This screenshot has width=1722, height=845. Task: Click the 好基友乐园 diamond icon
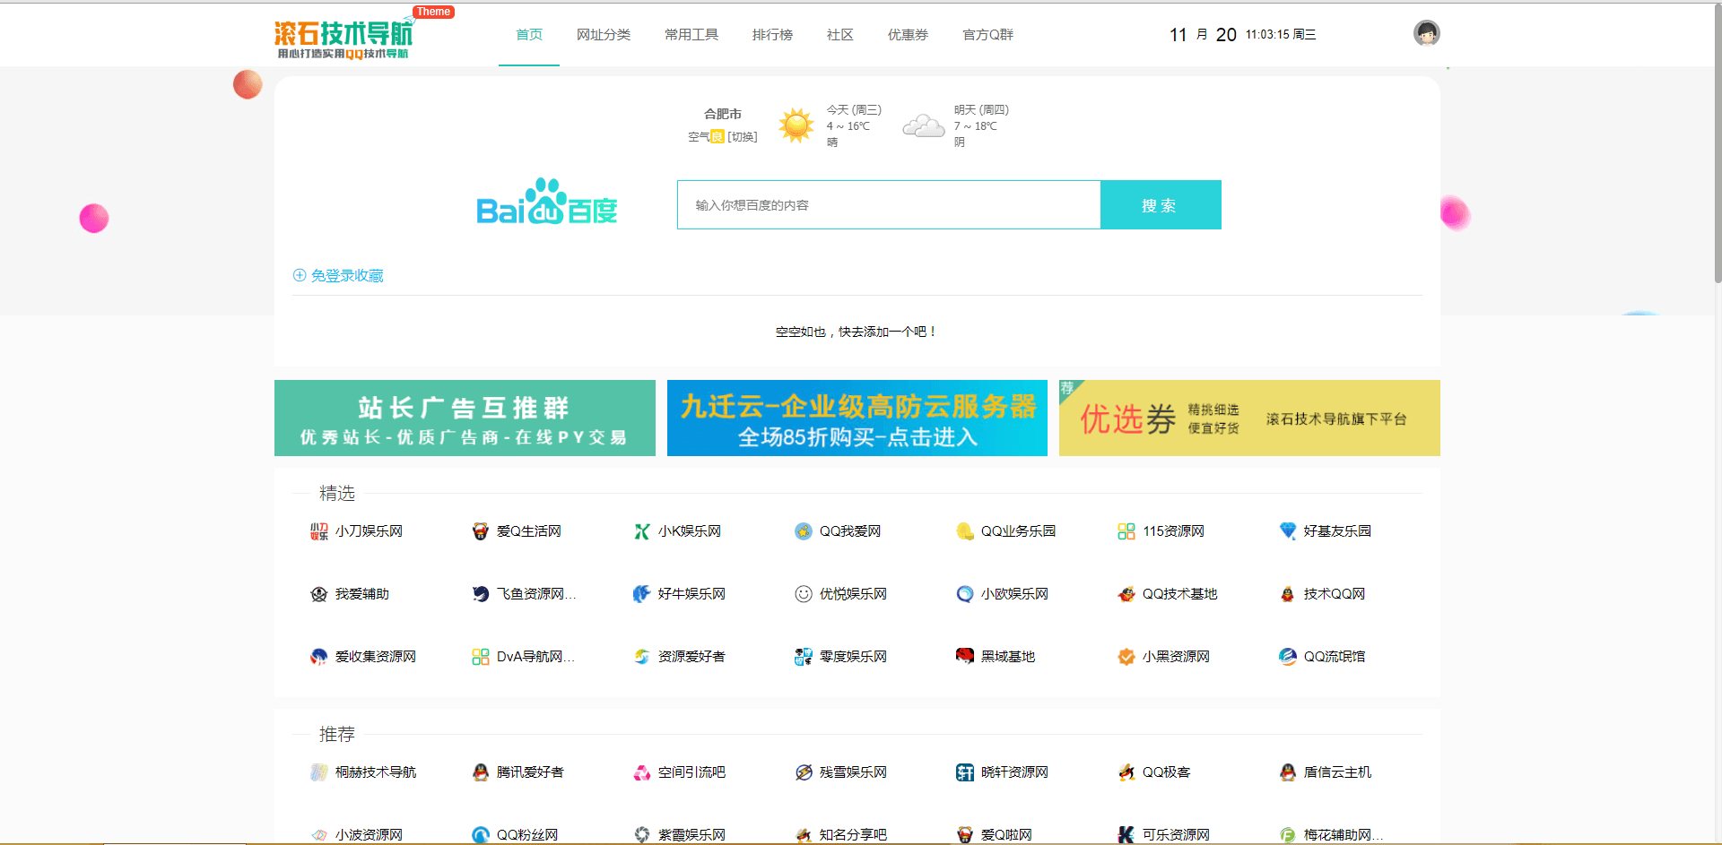point(1288,531)
